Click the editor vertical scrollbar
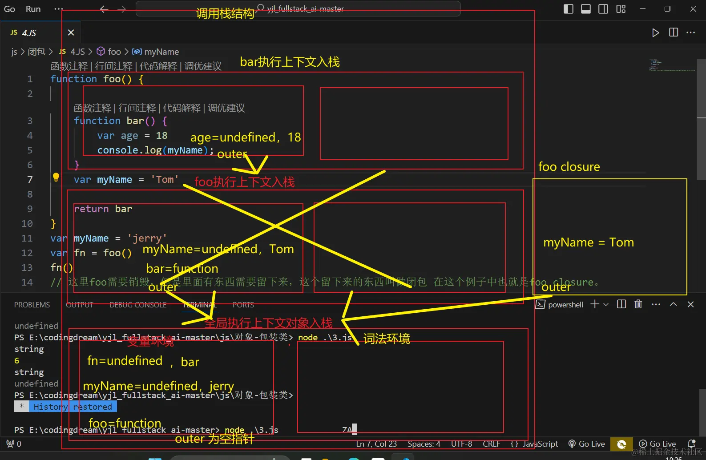Viewport: 706px width, 460px height. point(701,119)
